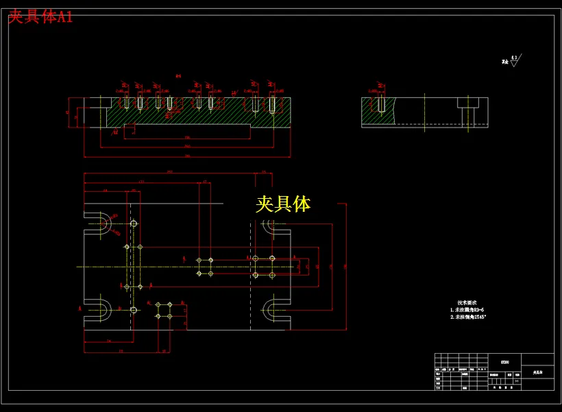Select the surface roughness symbol near top right
Screen dimensions: 562x412
pos(513,60)
